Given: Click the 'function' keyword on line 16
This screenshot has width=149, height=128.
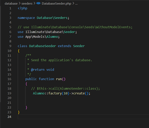Looking at the screenshot, I should (x=46, y=79).
